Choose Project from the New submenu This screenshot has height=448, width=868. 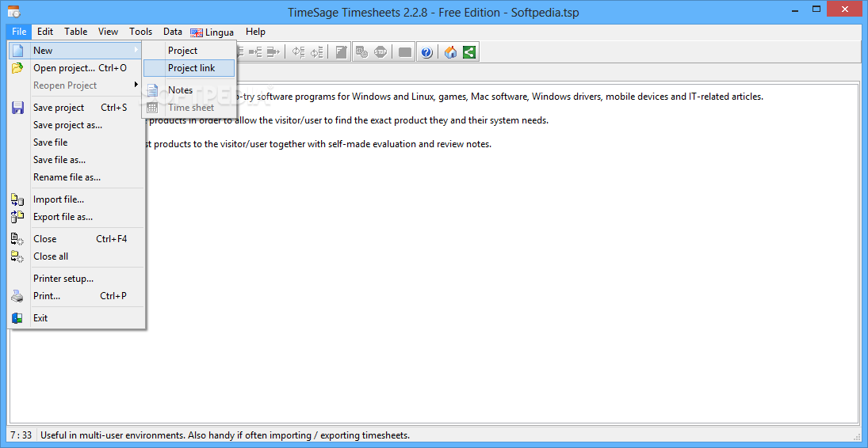189,51
